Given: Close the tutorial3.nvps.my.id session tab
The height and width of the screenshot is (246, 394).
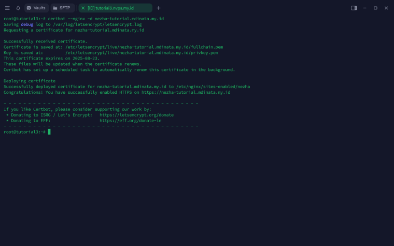Looking at the screenshot, I should [83, 8].
